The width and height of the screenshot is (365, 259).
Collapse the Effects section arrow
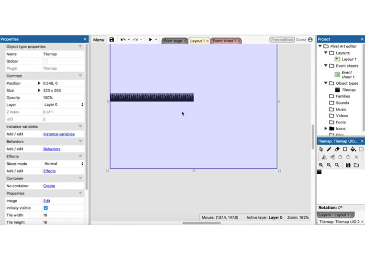tap(80, 156)
